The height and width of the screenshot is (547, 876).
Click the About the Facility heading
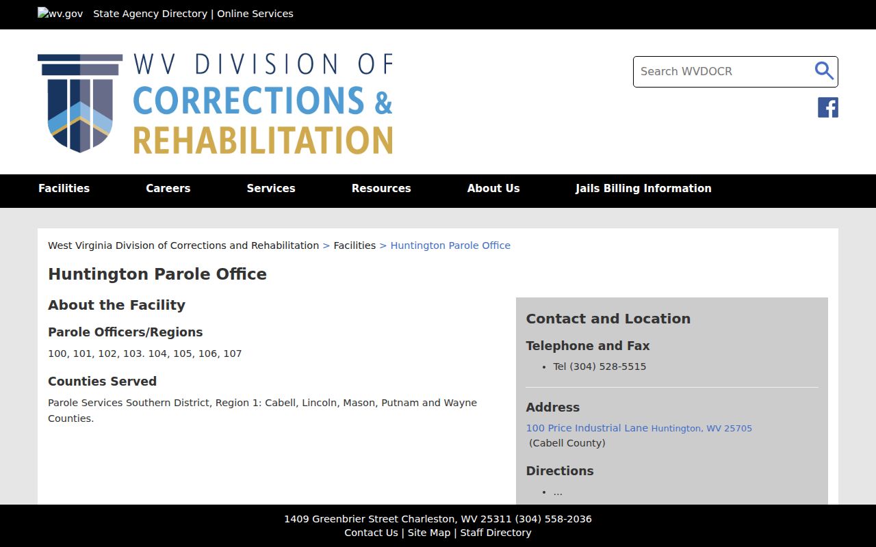(x=116, y=305)
